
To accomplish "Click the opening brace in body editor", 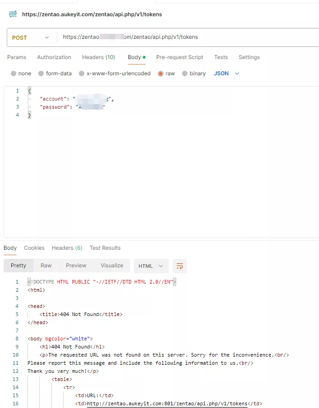I will [x=29, y=91].
